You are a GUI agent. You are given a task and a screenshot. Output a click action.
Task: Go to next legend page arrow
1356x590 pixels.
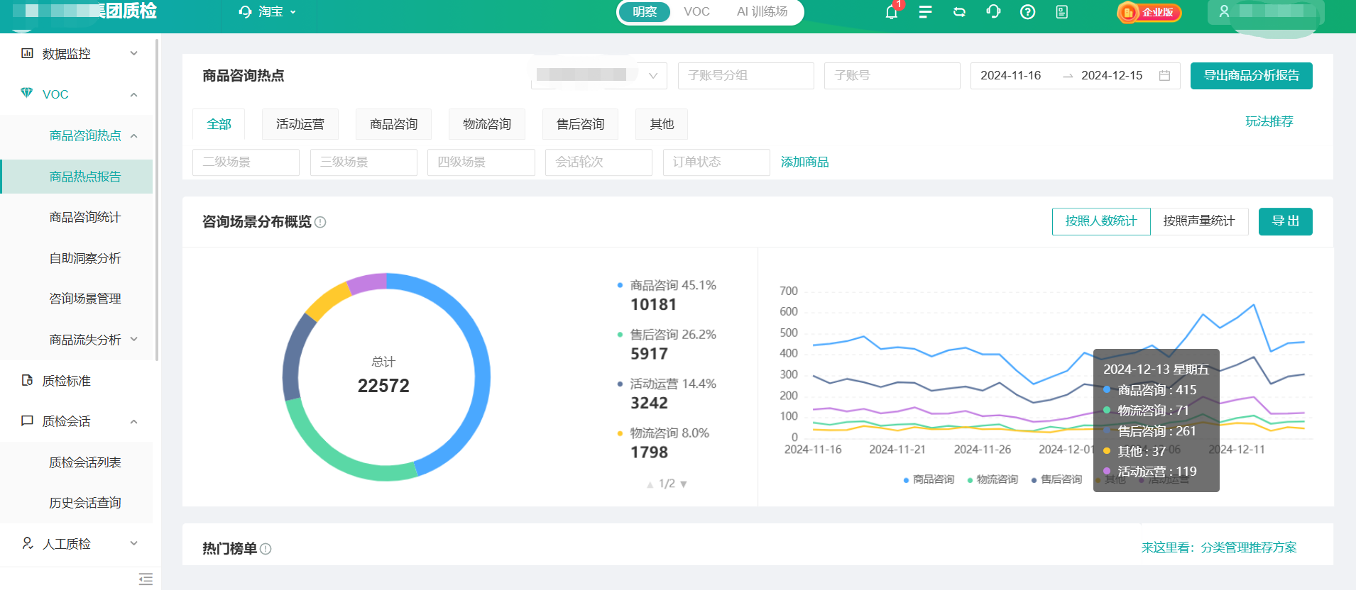click(x=684, y=484)
